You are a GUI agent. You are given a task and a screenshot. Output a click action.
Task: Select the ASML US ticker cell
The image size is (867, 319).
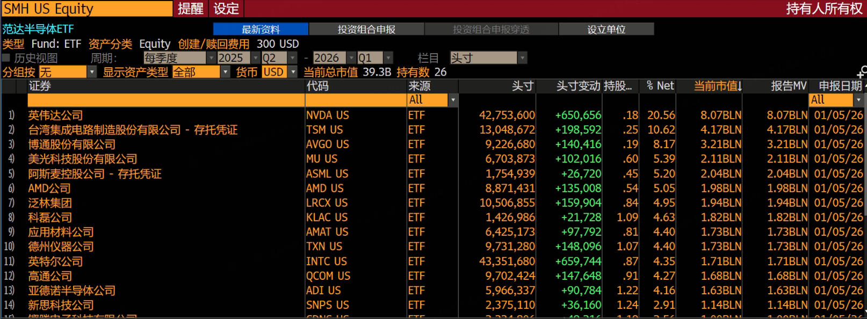coord(327,174)
